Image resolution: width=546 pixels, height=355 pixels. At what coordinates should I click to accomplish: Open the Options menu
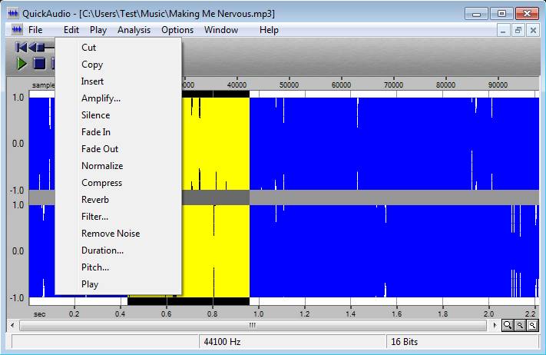coord(177,30)
